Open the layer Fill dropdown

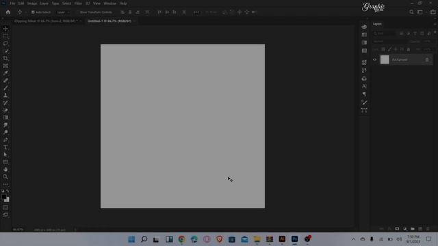[428, 49]
